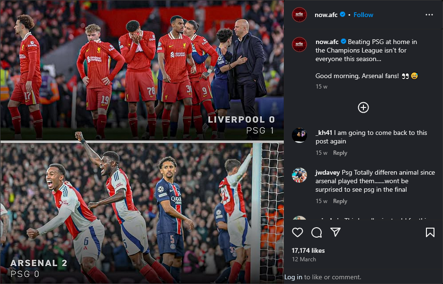The width and height of the screenshot is (443, 284).
Task: Reply to _kh41's comment
Action: tap(340, 153)
